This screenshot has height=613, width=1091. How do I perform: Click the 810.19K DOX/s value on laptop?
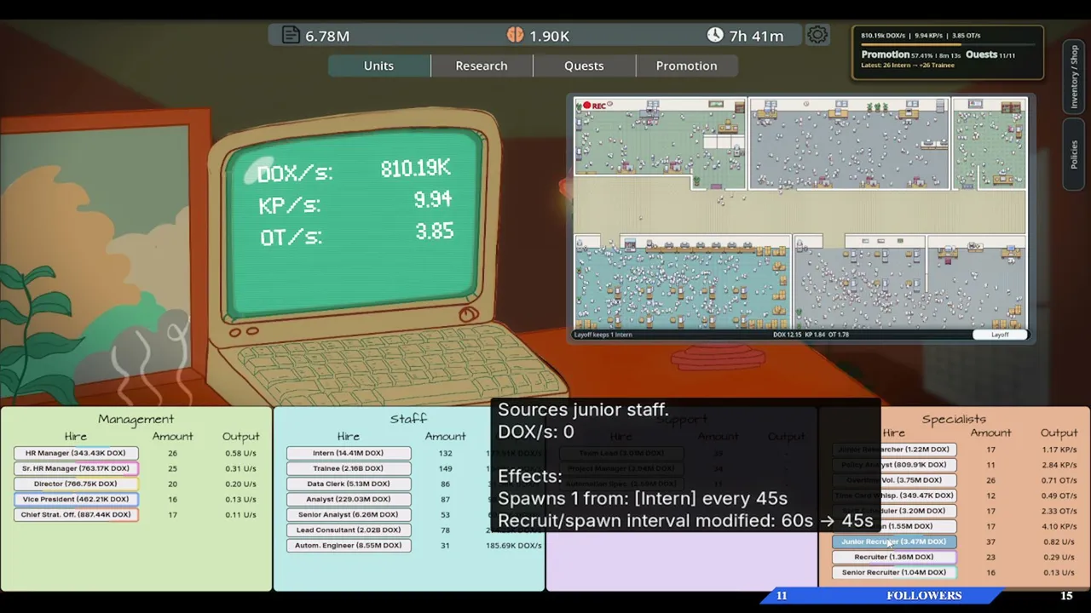416,168
